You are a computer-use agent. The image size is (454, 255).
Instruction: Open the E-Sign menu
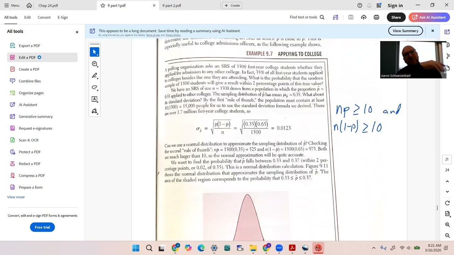point(62,17)
